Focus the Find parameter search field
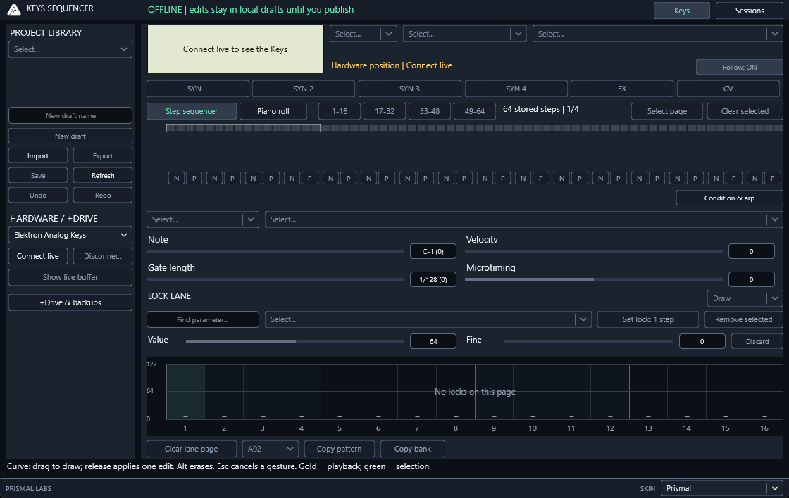This screenshot has width=789, height=498. [x=203, y=319]
